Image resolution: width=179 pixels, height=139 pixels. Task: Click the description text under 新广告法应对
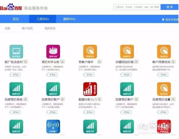pyautogui.click(x=15, y=68)
